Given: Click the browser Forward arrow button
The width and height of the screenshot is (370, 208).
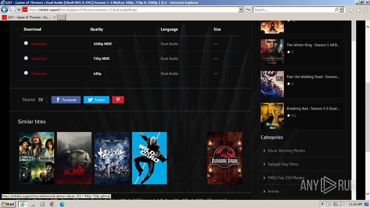Looking at the screenshot, I should click(12, 10).
